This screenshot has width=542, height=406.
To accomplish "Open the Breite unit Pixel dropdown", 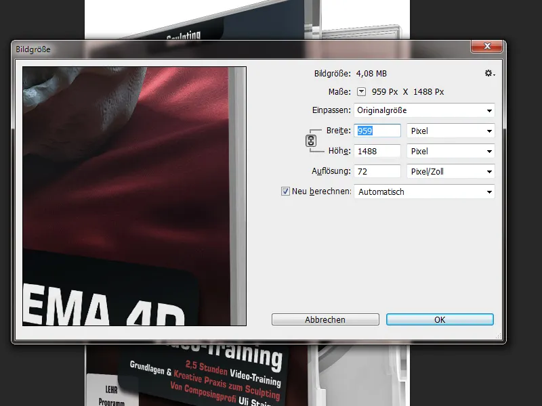I will tap(451, 131).
